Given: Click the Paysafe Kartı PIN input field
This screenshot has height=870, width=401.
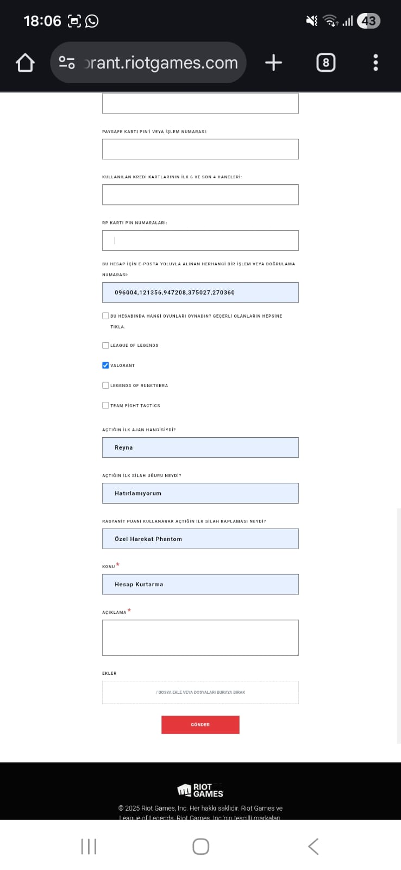Looking at the screenshot, I should point(200,149).
